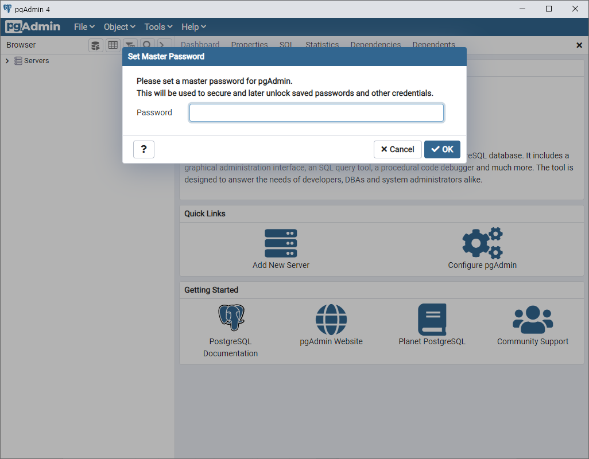This screenshot has width=589, height=459.
Task: Click the pgAdmin Website link text
Action: click(331, 341)
